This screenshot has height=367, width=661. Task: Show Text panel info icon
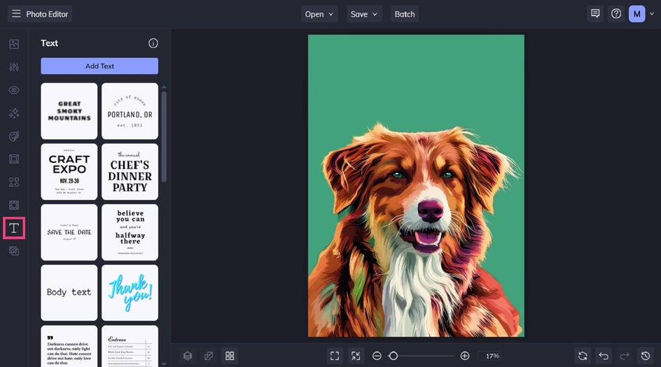pos(153,43)
